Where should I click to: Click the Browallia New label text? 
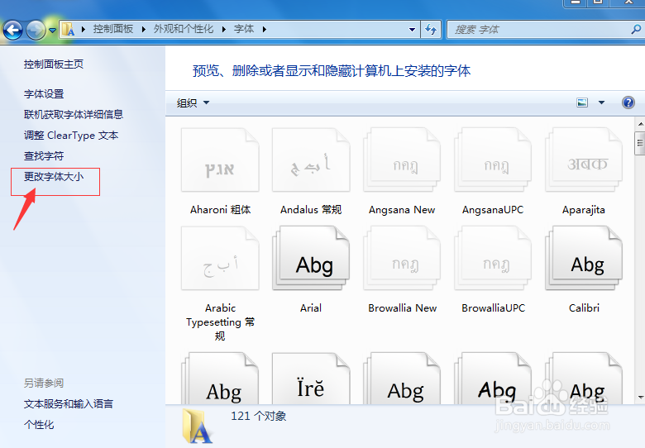tap(403, 307)
